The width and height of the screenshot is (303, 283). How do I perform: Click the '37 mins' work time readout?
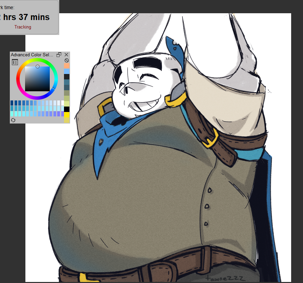(34, 17)
